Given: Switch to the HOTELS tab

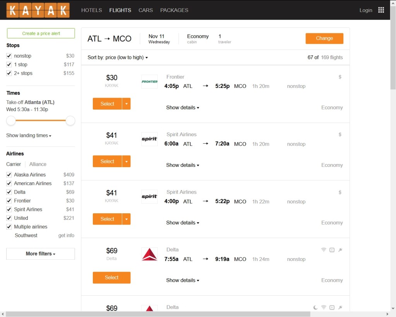Looking at the screenshot, I should 92,10.
